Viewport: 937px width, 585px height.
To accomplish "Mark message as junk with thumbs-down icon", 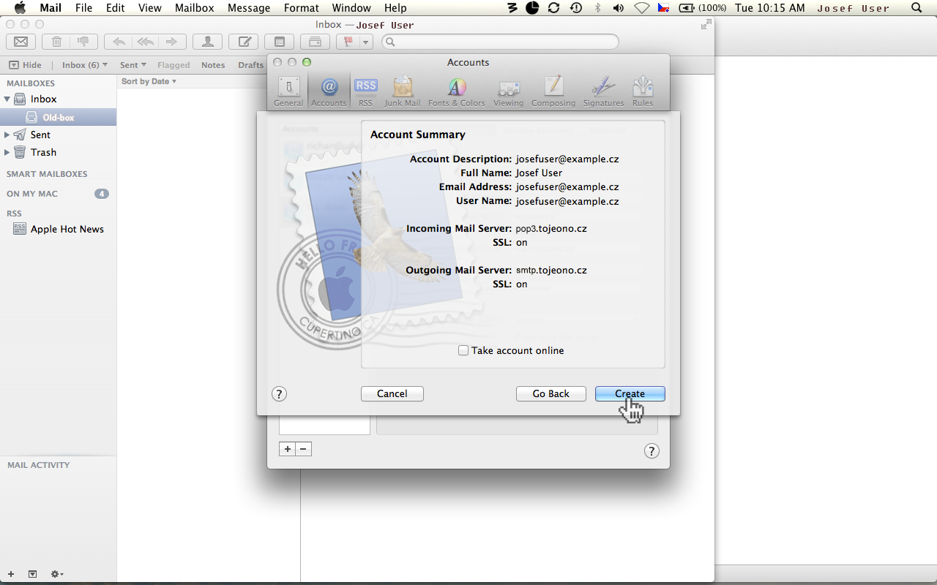I will pyautogui.click(x=83, y=42).
